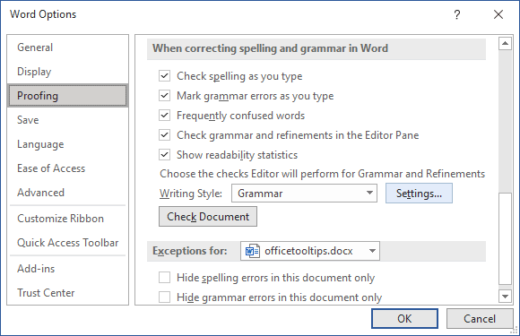Viewport: 520px width, 336px height.
Task: Uncheck Check spelling as you type
Action: [164, 76]
